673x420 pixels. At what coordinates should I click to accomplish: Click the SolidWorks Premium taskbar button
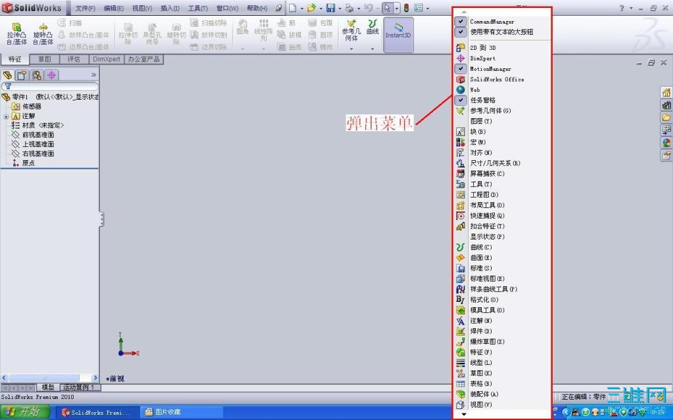(x=97, y=412)
